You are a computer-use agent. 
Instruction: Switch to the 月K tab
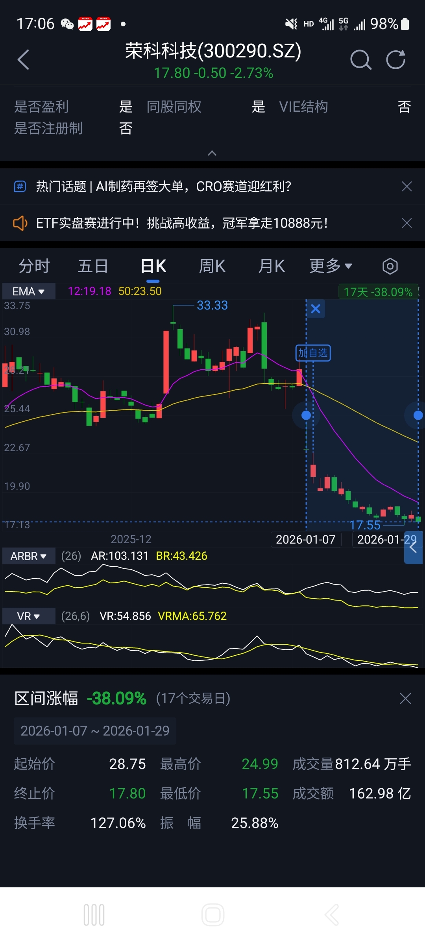point(272,266)
